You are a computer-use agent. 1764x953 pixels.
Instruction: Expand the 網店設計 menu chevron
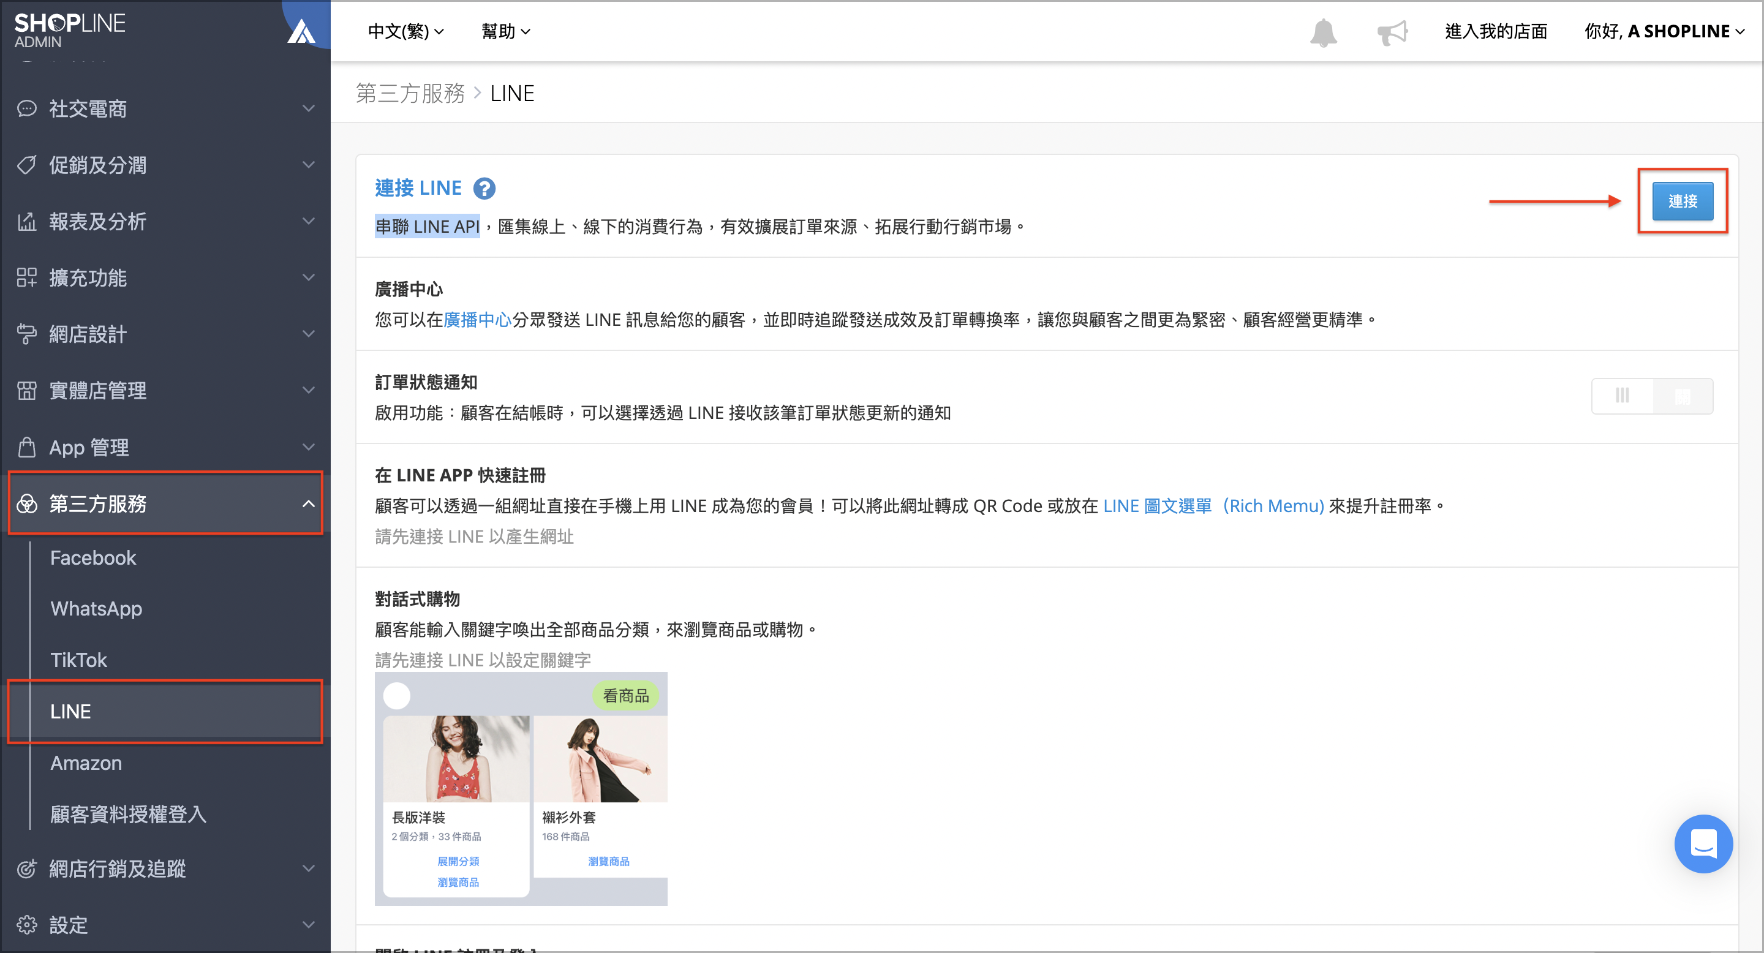coord(309,333)
